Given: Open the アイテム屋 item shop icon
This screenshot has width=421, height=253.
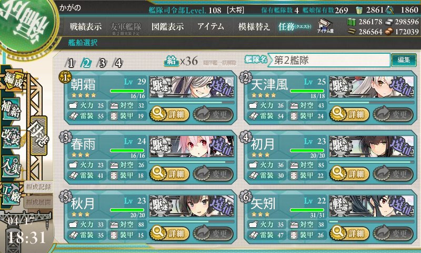Looking at the screenshot, I should pyautogui.click(x=325, y=26).
